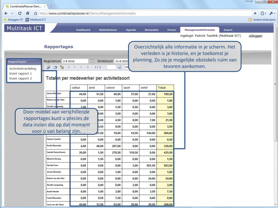The width and height of the screenshot is (278, 208).
Task: Click the Einddatum date field
Action: click(121, 61)
